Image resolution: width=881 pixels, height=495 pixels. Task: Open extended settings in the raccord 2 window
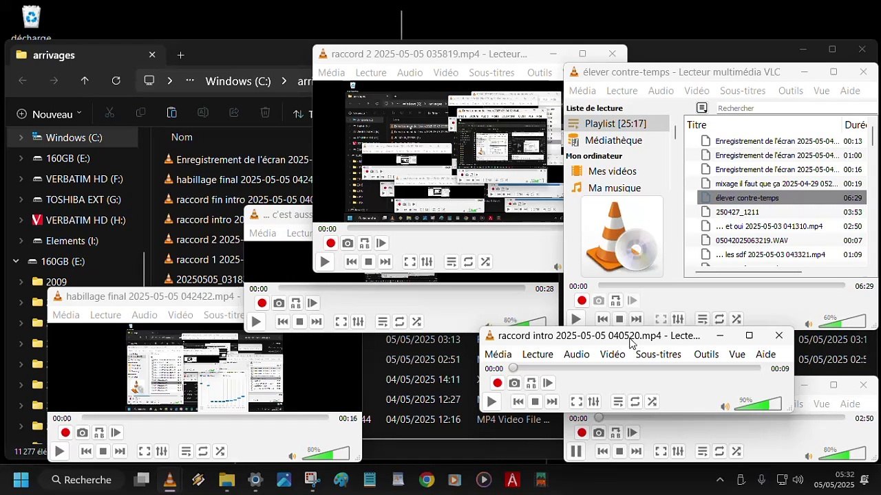coord(427,262)
